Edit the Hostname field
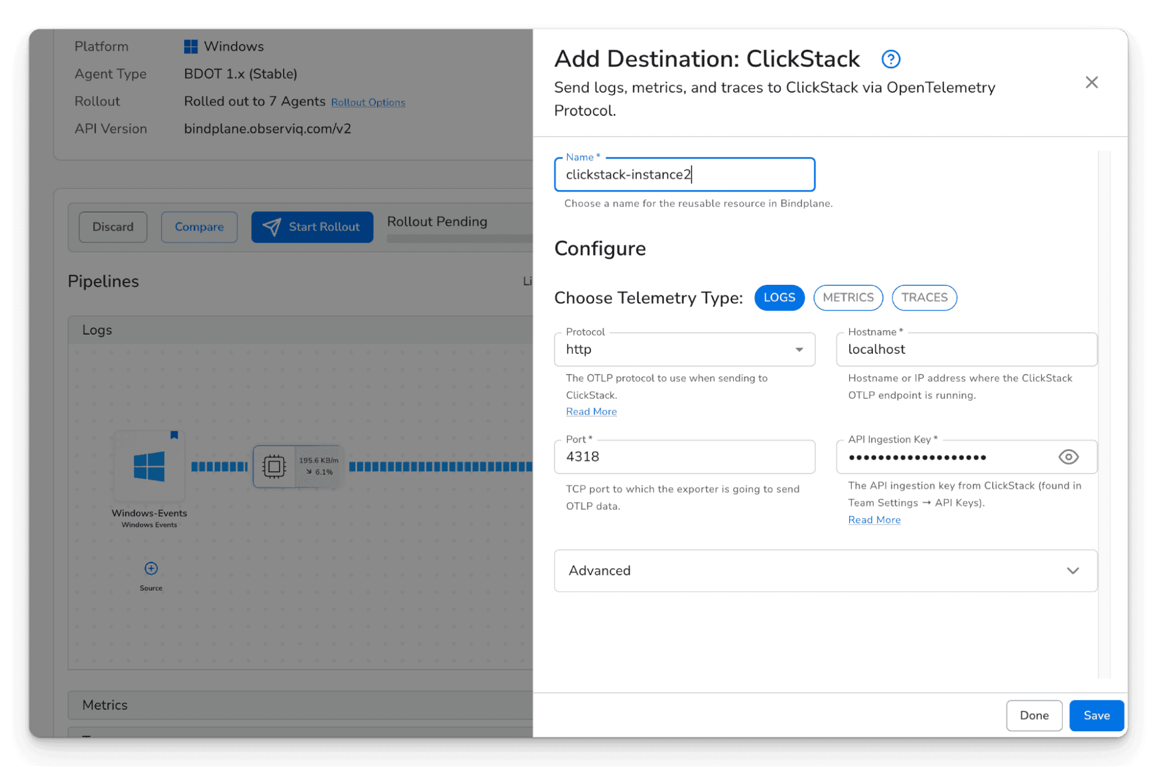Screen dimensions: 1157x767 tap(967, 349)
